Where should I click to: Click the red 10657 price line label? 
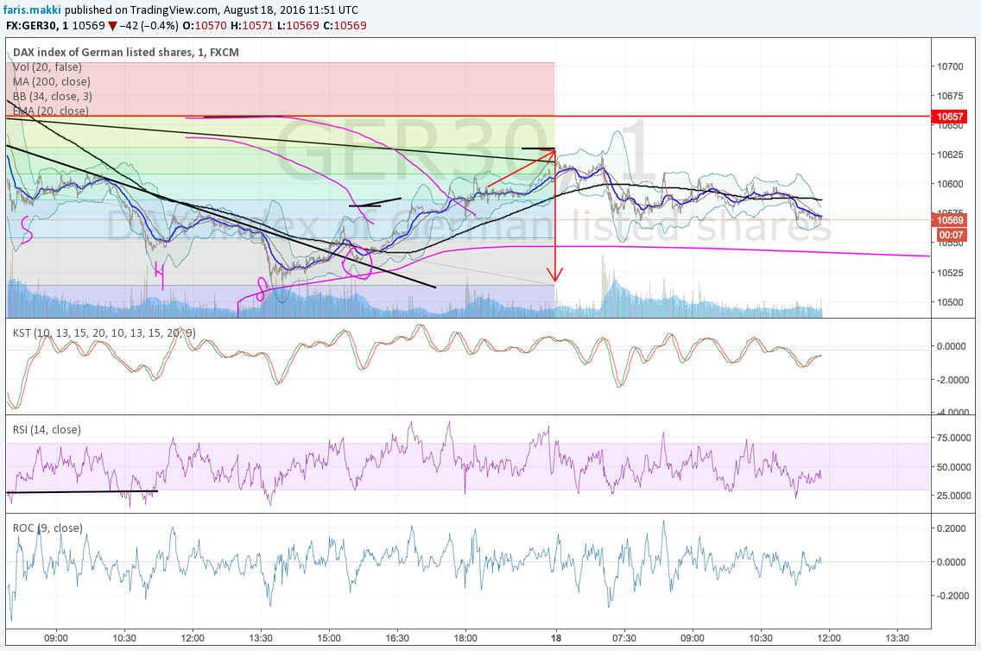point(949,117)
